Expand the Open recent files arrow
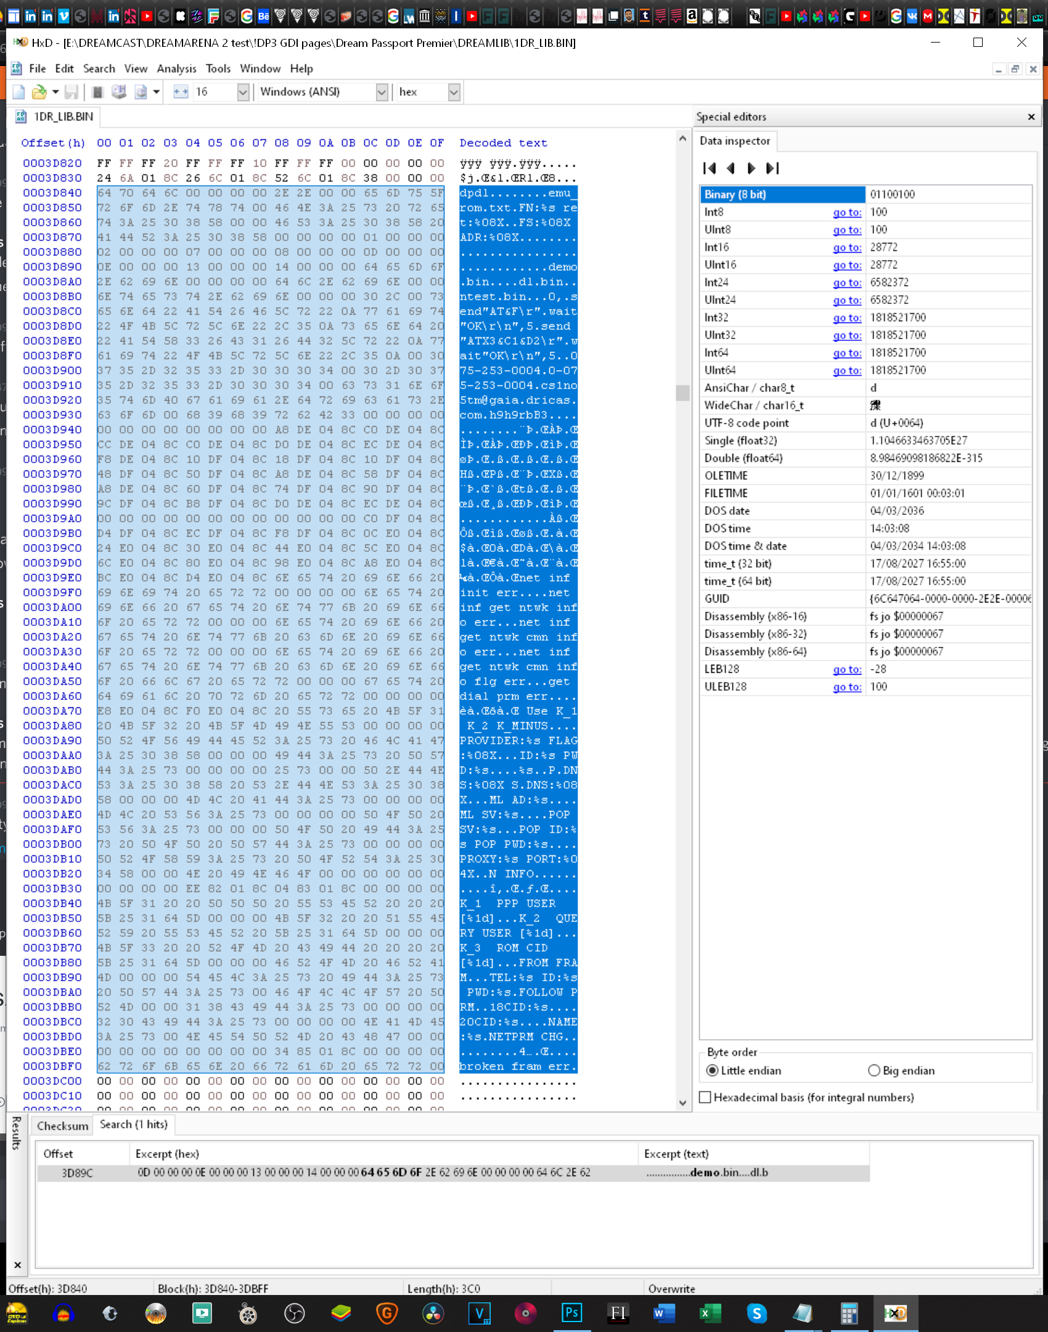 pyautogui.click(x=55, y=92)
